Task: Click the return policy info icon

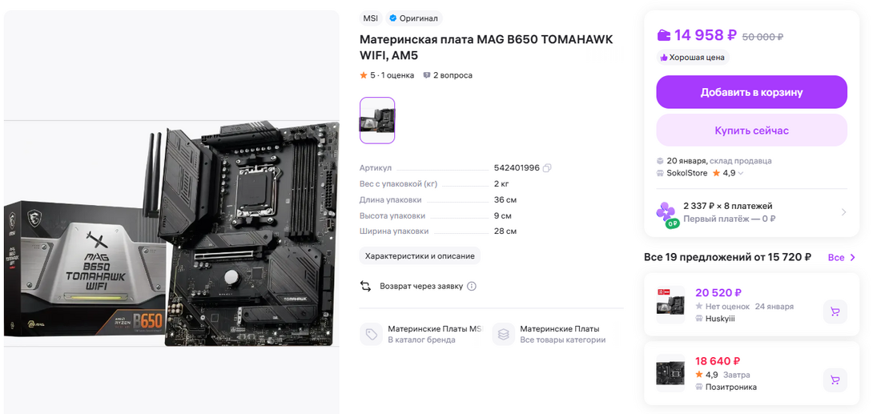Action: point(472,287)
